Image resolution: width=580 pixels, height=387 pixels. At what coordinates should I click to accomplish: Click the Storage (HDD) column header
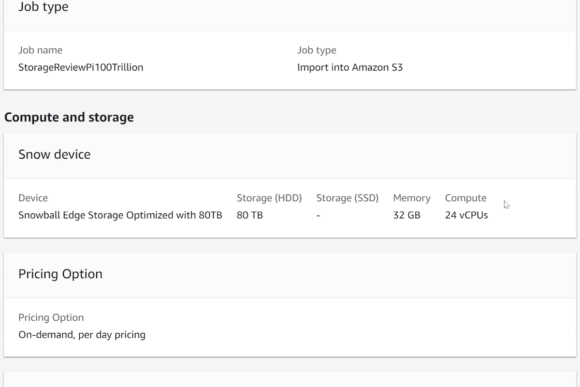269,198
